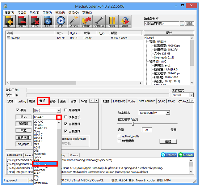Click the 輸出資料夾 path input field
This screenshot has height=187, width=202.
point(162,24)
